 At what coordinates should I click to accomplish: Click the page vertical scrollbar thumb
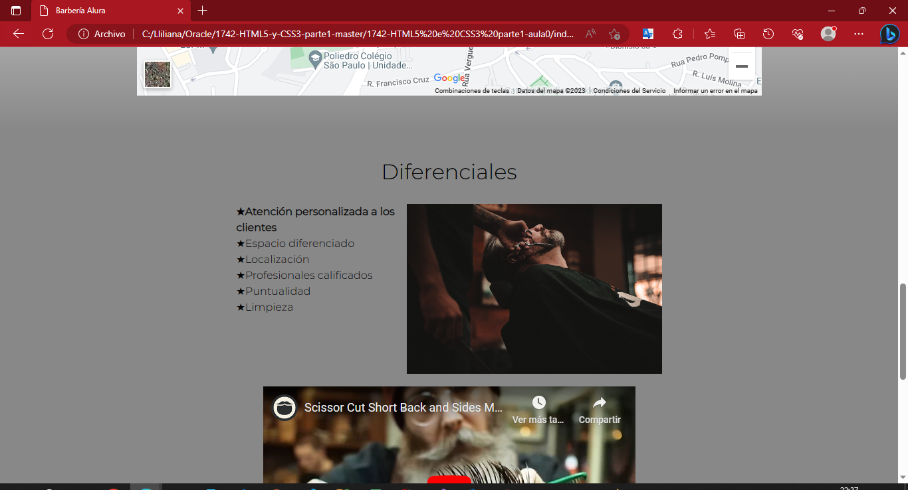[903, 331]
